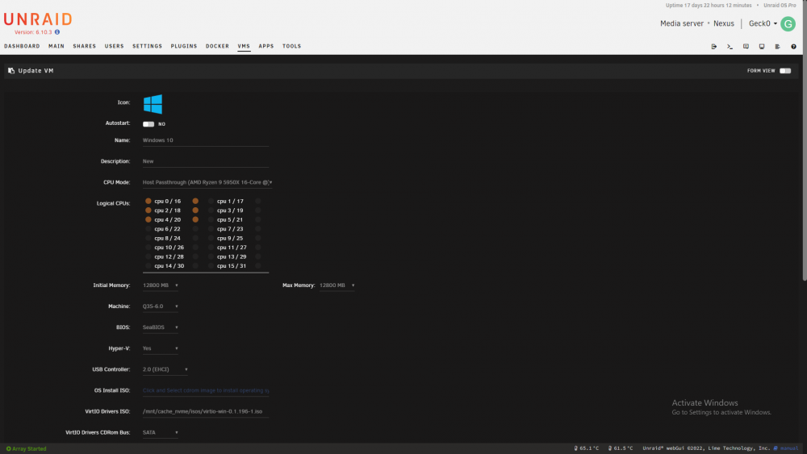807x454 pixels.
Task: Go to the Dashboard tab
Action: [22, 46]
